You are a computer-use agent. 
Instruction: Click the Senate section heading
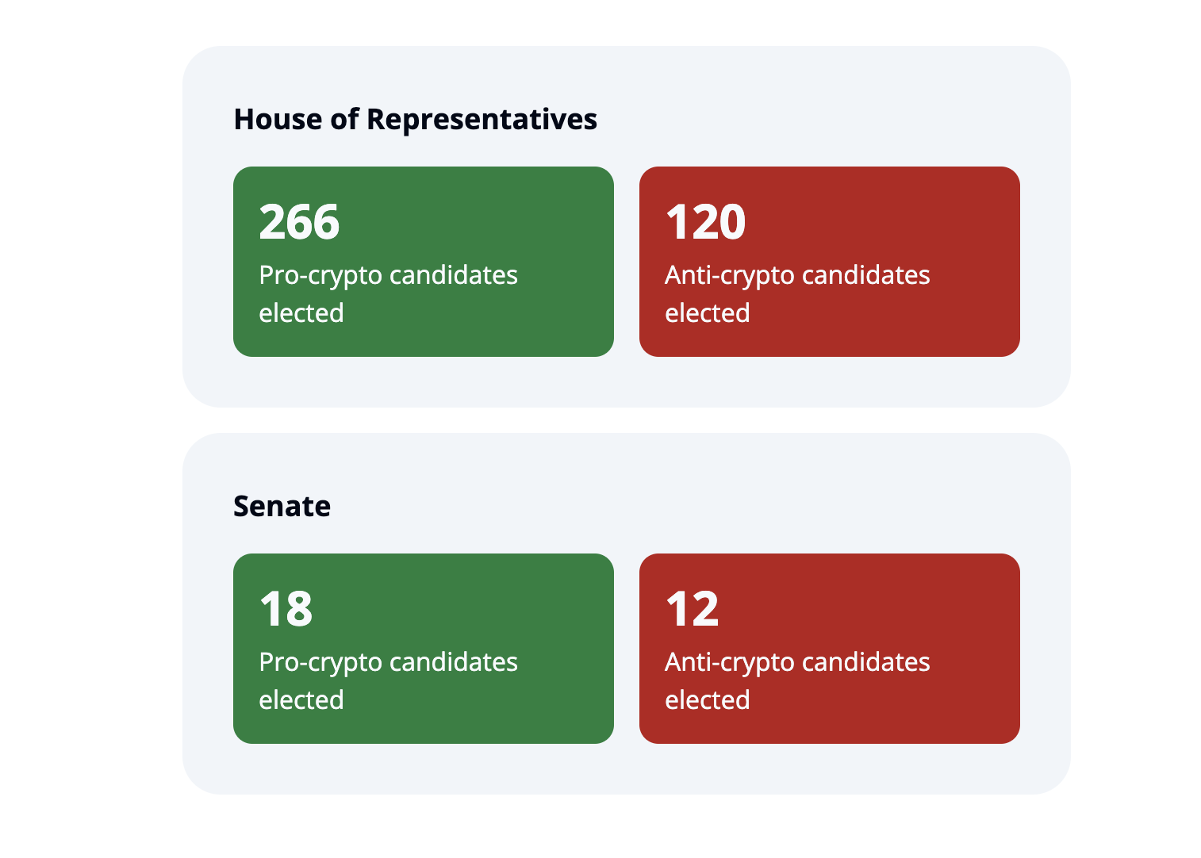[282, 506]
